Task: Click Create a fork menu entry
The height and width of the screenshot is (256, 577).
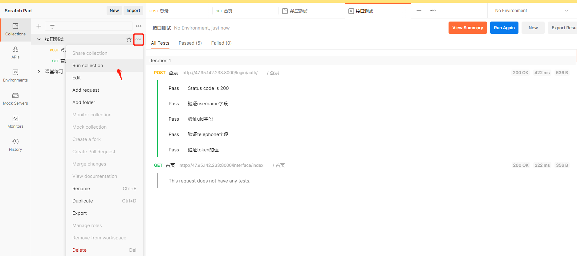Action: (104, 139)
